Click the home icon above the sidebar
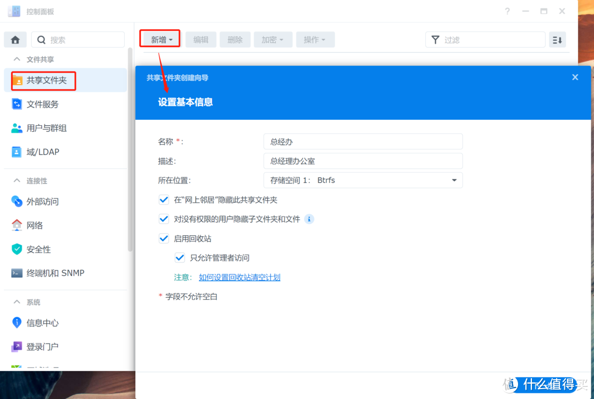This screenshot has width=594, height=399. pyautogui.click(x=15, y=39)
